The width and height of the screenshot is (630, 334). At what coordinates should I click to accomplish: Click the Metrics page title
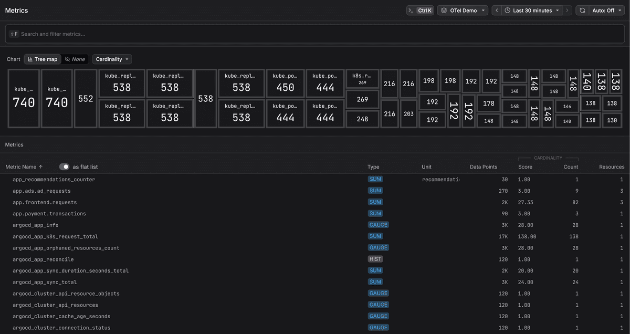(x=17, y=11)
